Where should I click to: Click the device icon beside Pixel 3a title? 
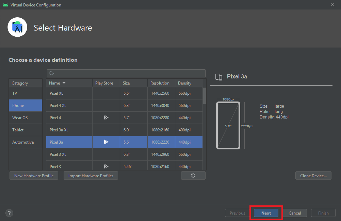219,77
